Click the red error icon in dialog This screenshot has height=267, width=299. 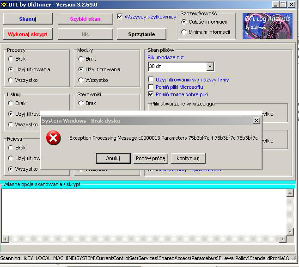[x=54, y=138]
